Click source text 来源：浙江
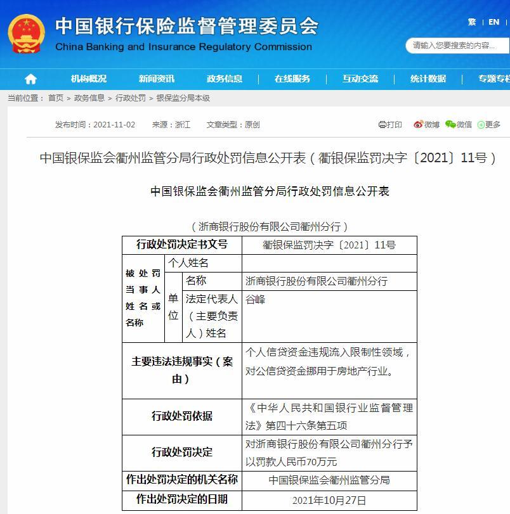 pyautogui.click(x=171, y=125)
